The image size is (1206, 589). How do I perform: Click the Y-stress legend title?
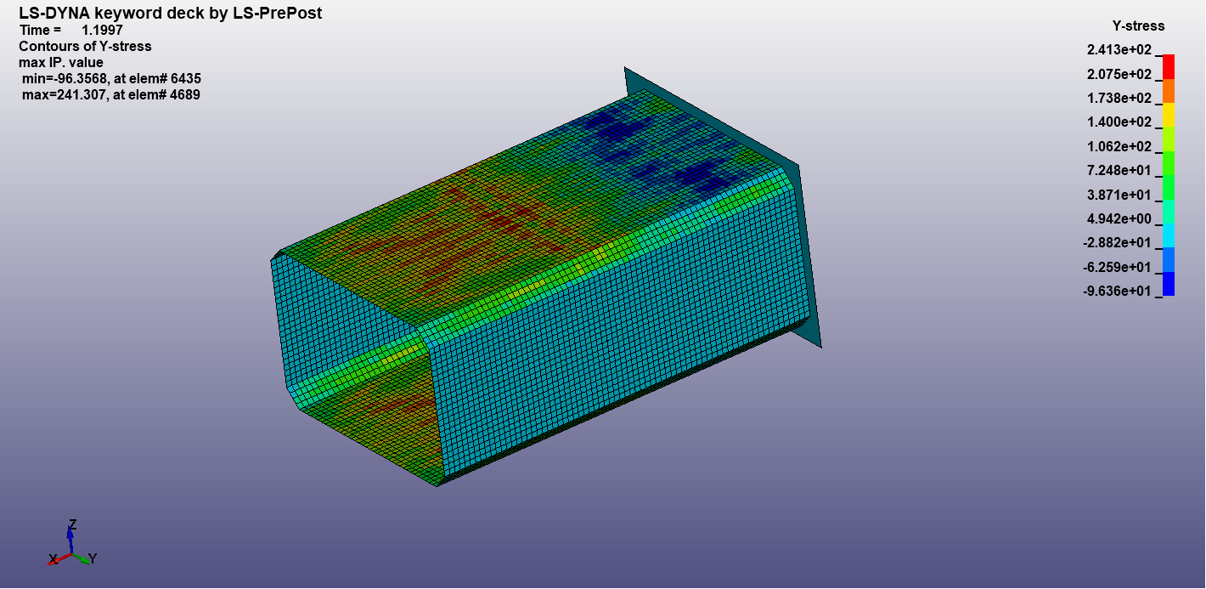(1138, 26)
